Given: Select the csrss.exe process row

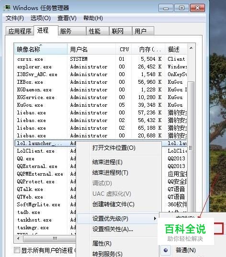Looking at the screenshot, I should [101, 59].
